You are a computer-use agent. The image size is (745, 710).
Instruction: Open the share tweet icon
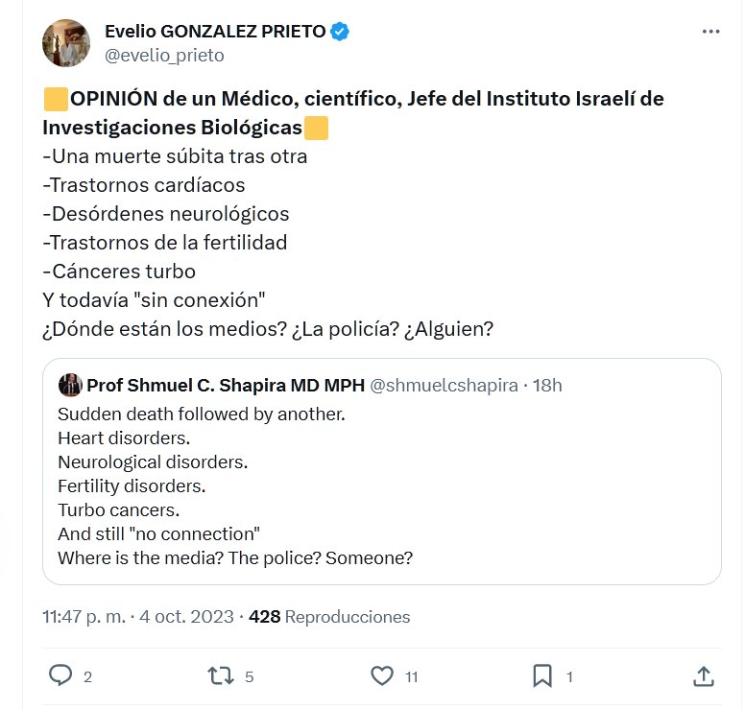703,675
